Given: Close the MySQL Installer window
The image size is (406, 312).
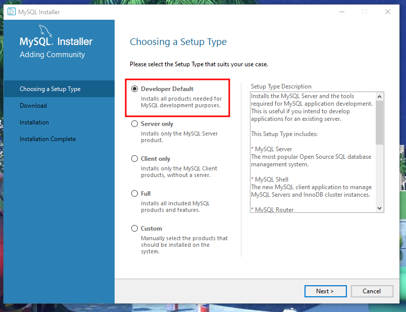Looking at the screenshot, I should tap(388, 12).
